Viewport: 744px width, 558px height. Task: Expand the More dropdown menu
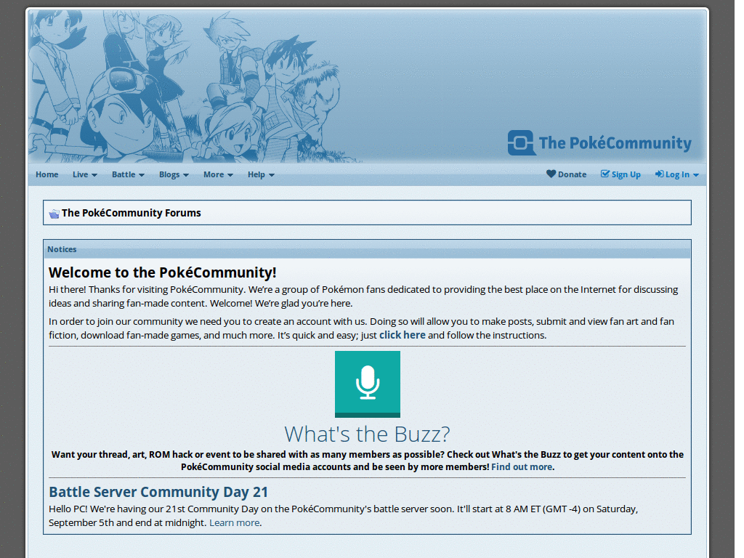[x=218, y=174]
